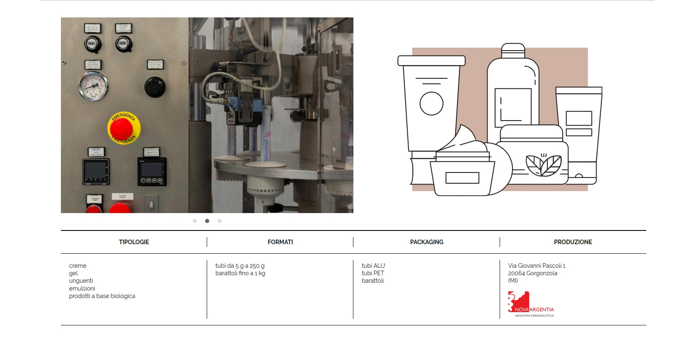This screenshot has width=696, height=354.
Task: Click the '20064 Gorgonzola' text
Action: (533, 273)
